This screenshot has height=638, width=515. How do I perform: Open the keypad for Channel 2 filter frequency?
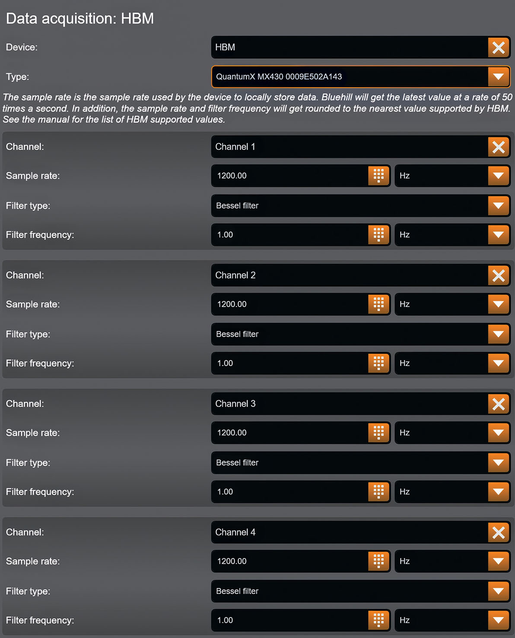[x=378, y=363]
